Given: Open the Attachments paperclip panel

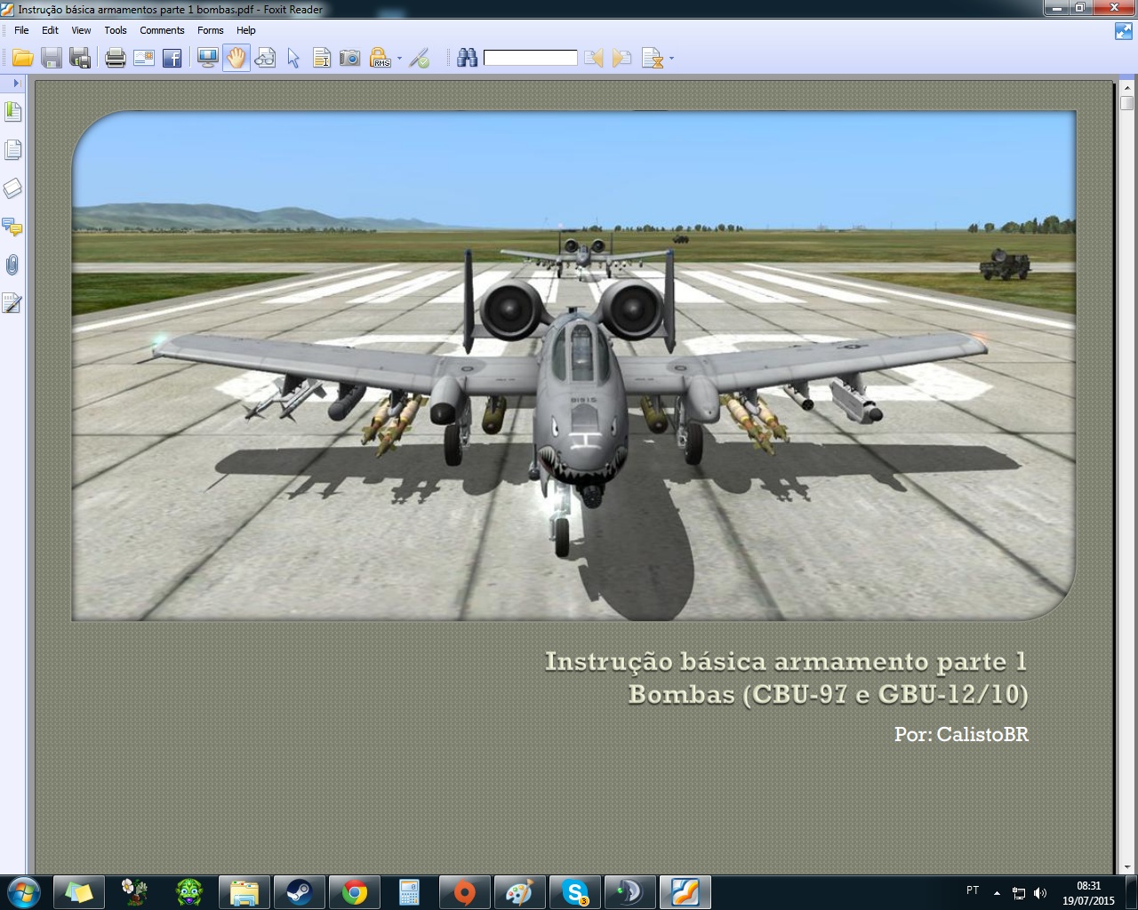Looking at the screenshot, I should point(12,265).
